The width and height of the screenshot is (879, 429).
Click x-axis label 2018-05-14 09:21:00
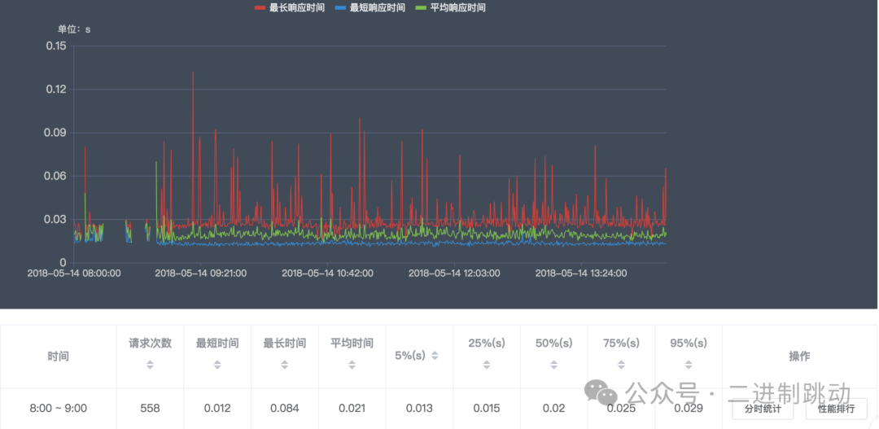coord(200,274)
